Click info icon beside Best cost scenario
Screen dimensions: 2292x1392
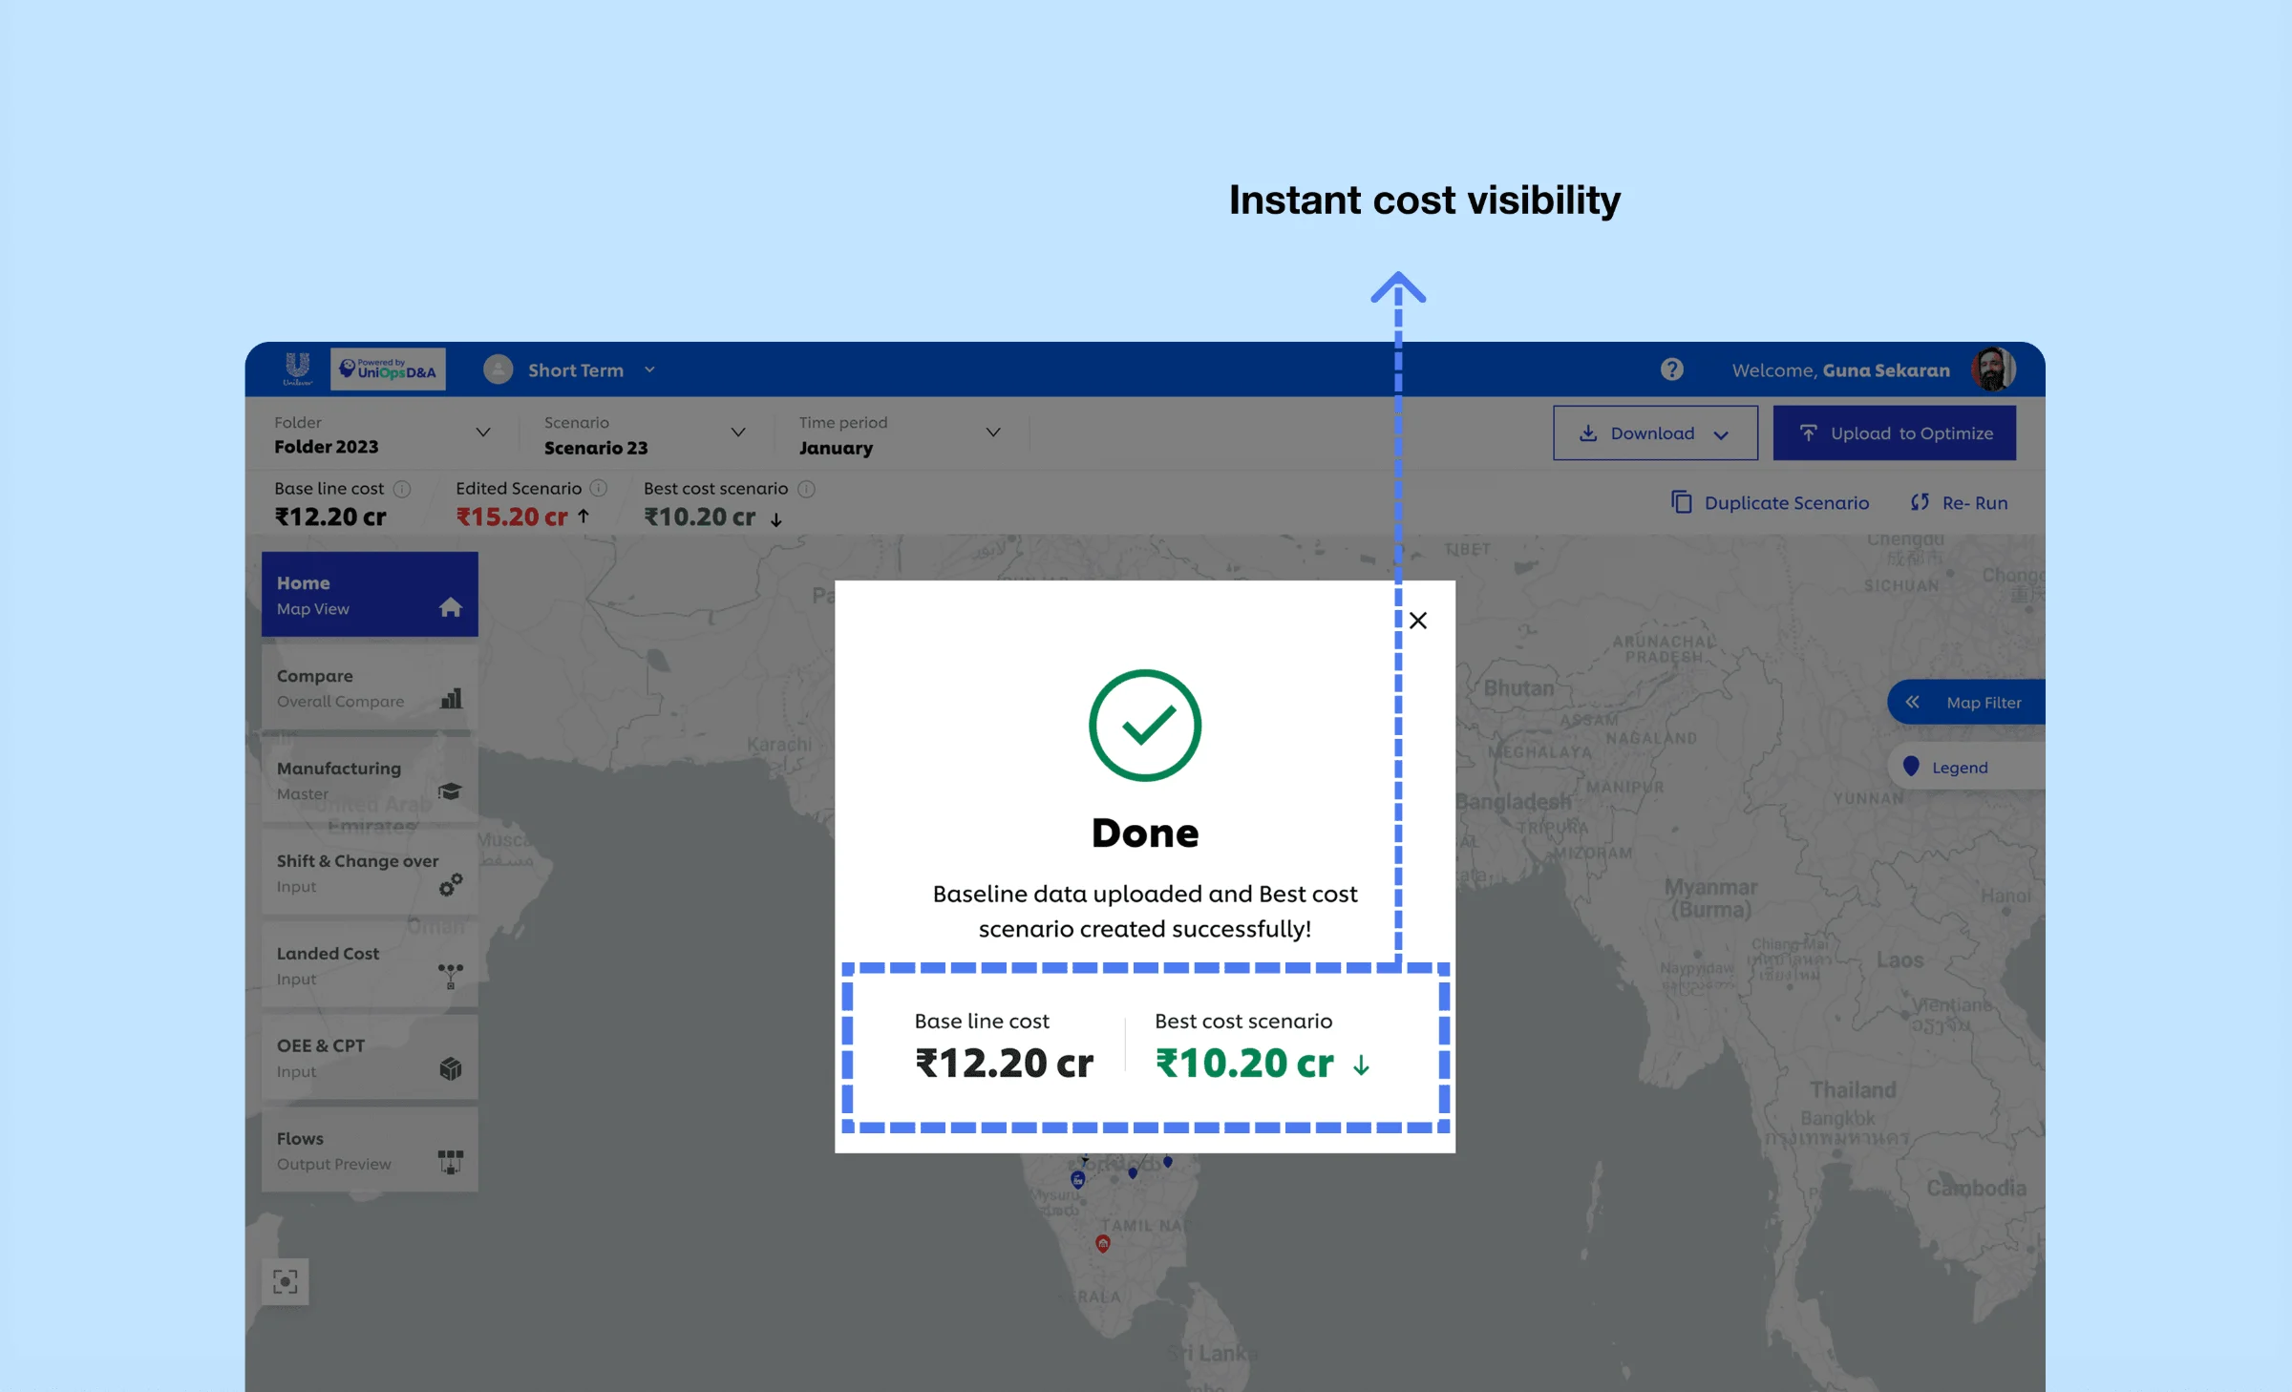806,489
